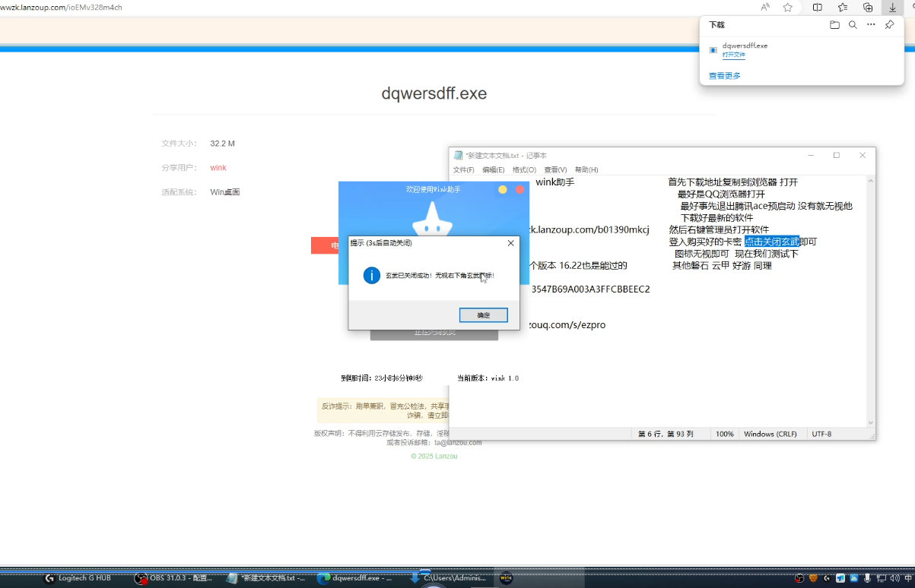Search downloads with the magnifier icon
The height and width of the screenshot is (588, 915).
[x=853, y=25]
